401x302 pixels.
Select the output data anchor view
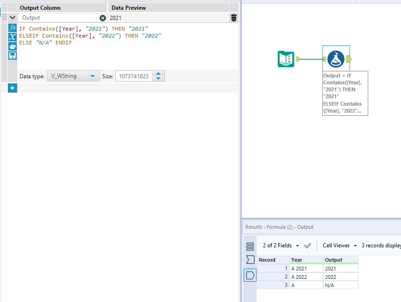[x=250, y=276]
